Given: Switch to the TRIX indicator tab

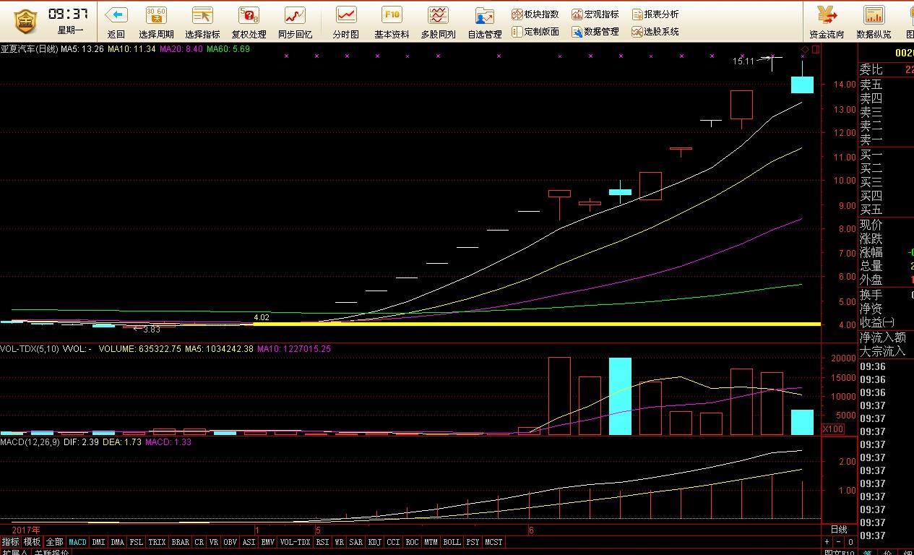Looking at the screenshot, I should click(157, 542).
